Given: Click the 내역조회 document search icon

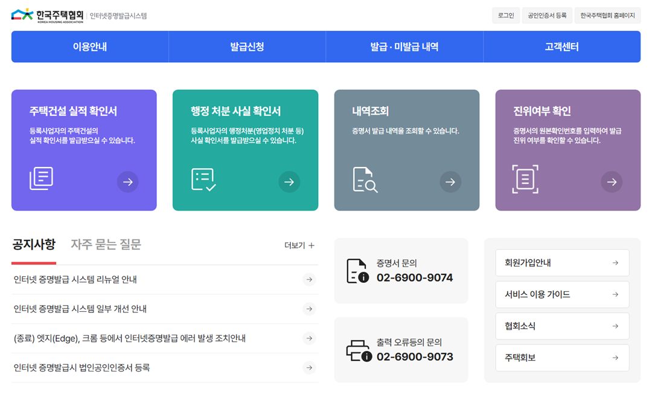Looking at the screenshot, I should pos(365,180).
